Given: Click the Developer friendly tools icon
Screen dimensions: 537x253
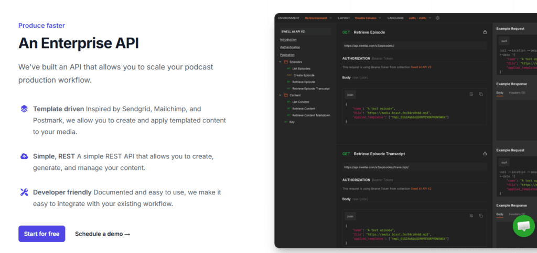Looking at the screenshot, I should point(24,192).
